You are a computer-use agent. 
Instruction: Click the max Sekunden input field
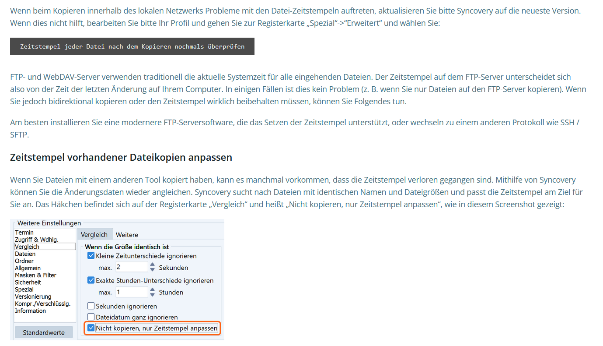click(131, 267)
